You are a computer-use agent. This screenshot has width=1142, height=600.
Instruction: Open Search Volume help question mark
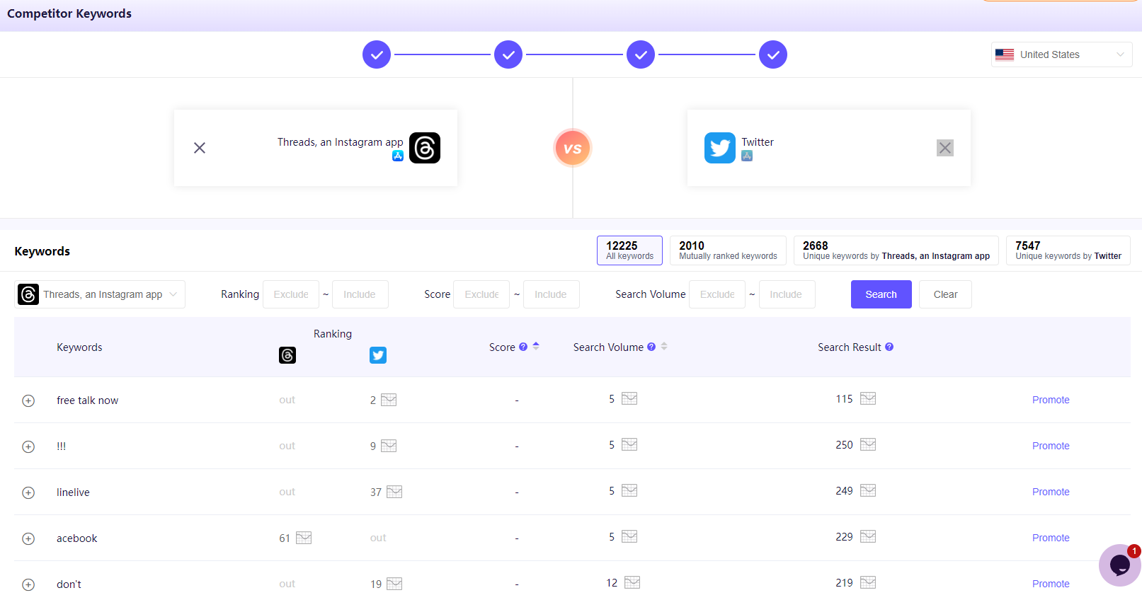pyautogui.click(x=651, y=347)
